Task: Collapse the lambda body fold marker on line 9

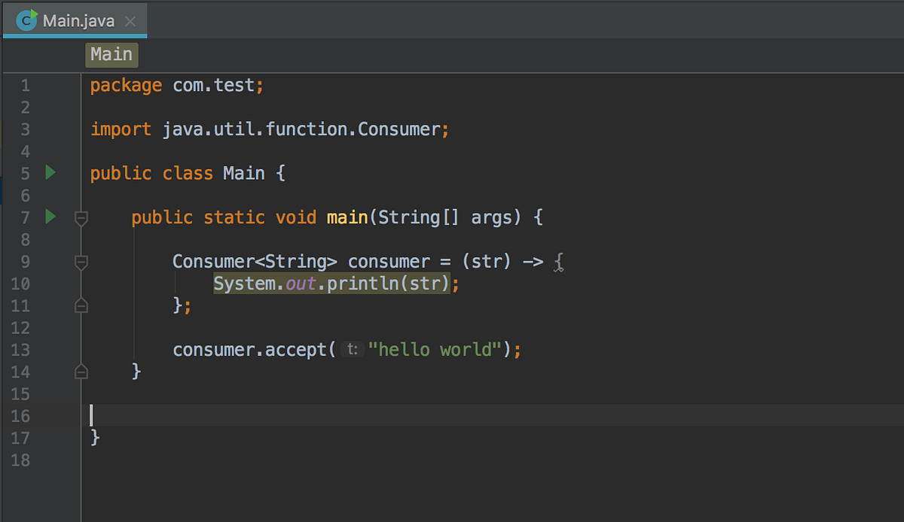Action: [81, 262]
